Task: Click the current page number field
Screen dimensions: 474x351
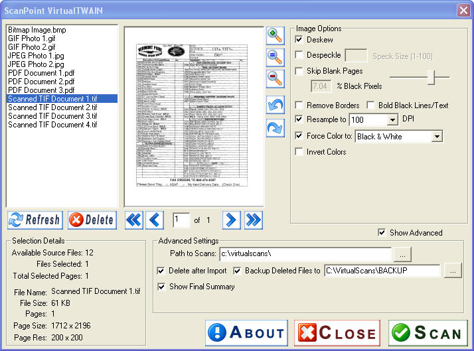Action: coord(181,220)
